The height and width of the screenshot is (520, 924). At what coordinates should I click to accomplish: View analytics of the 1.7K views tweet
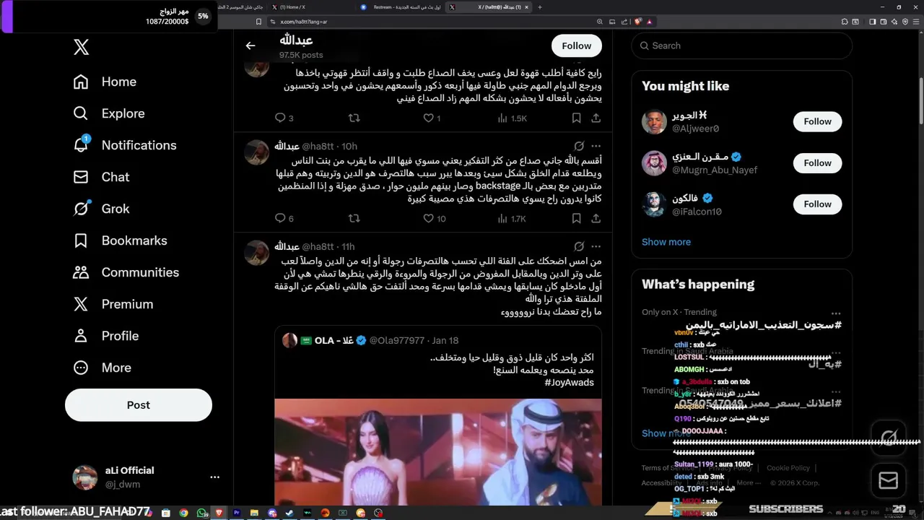(512, 218)
